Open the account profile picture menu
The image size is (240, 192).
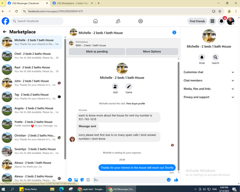(230, 21)
